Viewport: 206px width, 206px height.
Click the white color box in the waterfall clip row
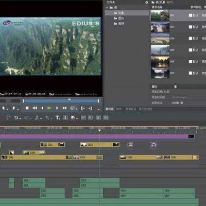click(x=191, y=27)
